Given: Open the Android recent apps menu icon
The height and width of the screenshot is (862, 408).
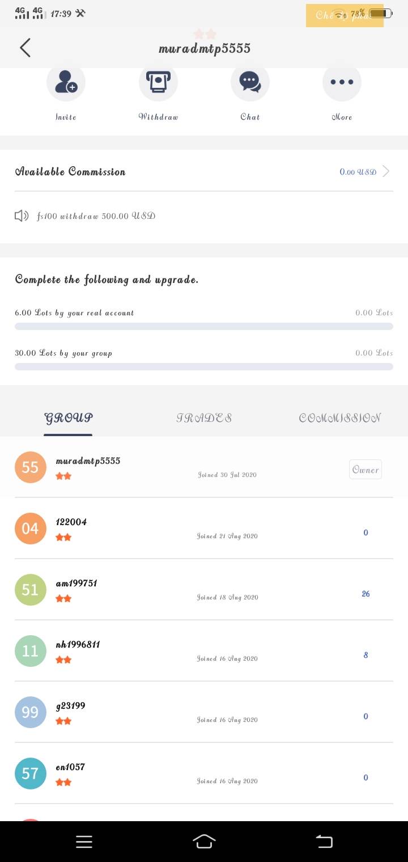Looking at the screenshot, I should 84,842.
